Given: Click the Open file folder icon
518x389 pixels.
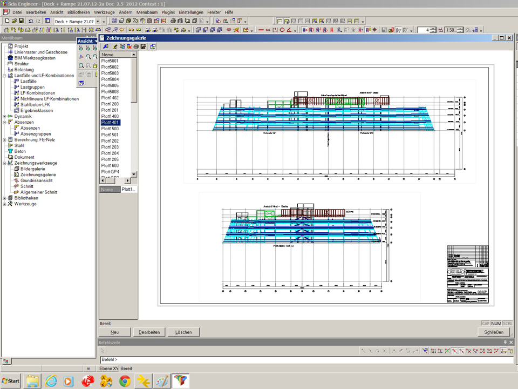Looking at the screenshot, I should 14,21.
